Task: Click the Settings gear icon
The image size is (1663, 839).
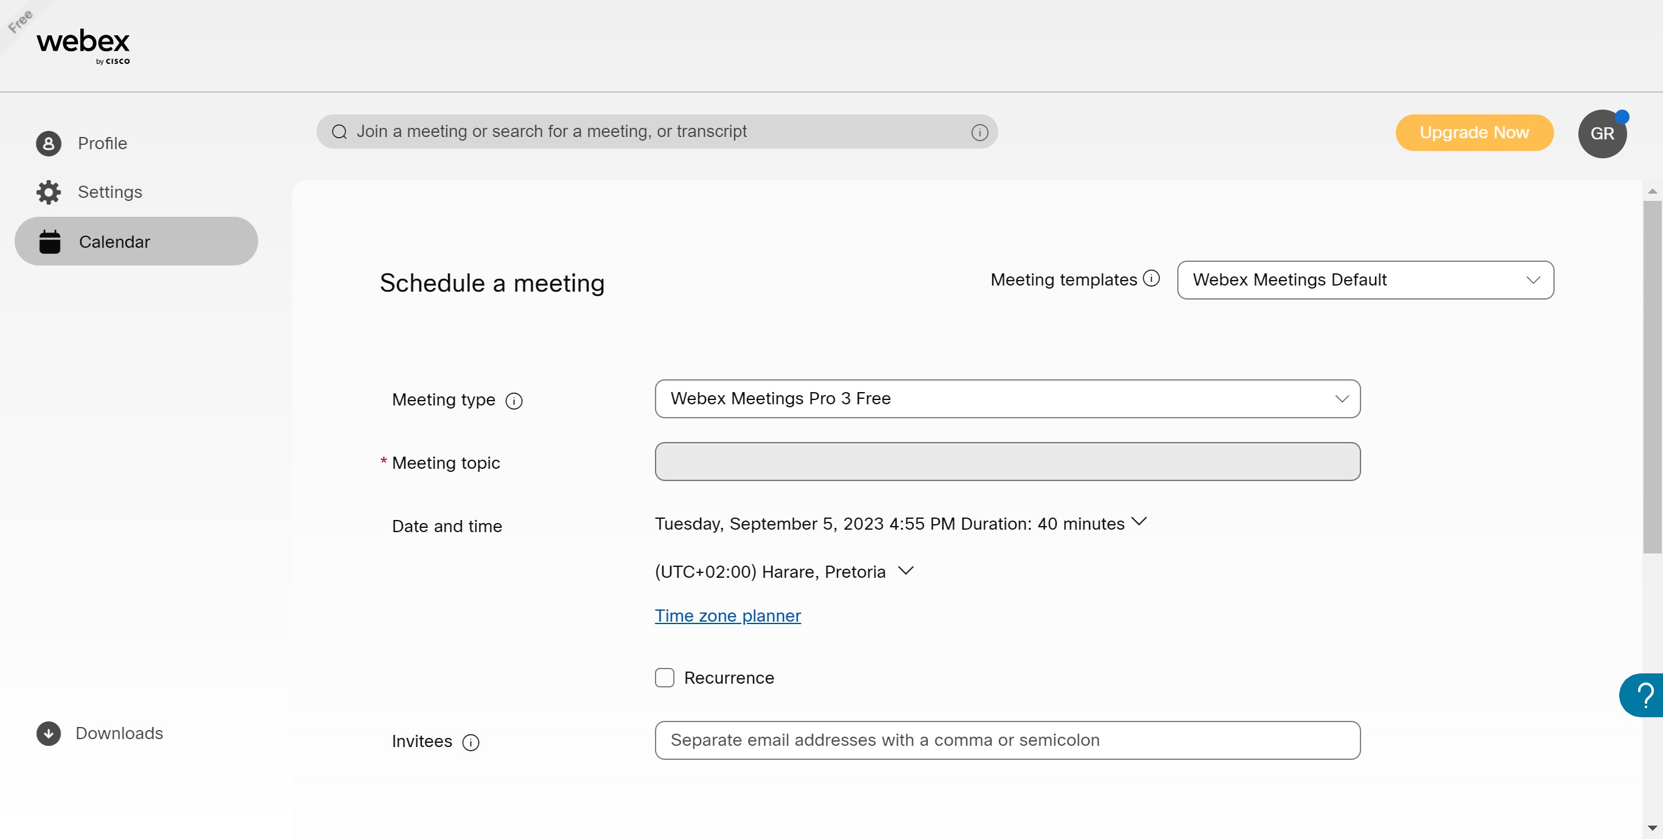Action: (x=49, y=192)
